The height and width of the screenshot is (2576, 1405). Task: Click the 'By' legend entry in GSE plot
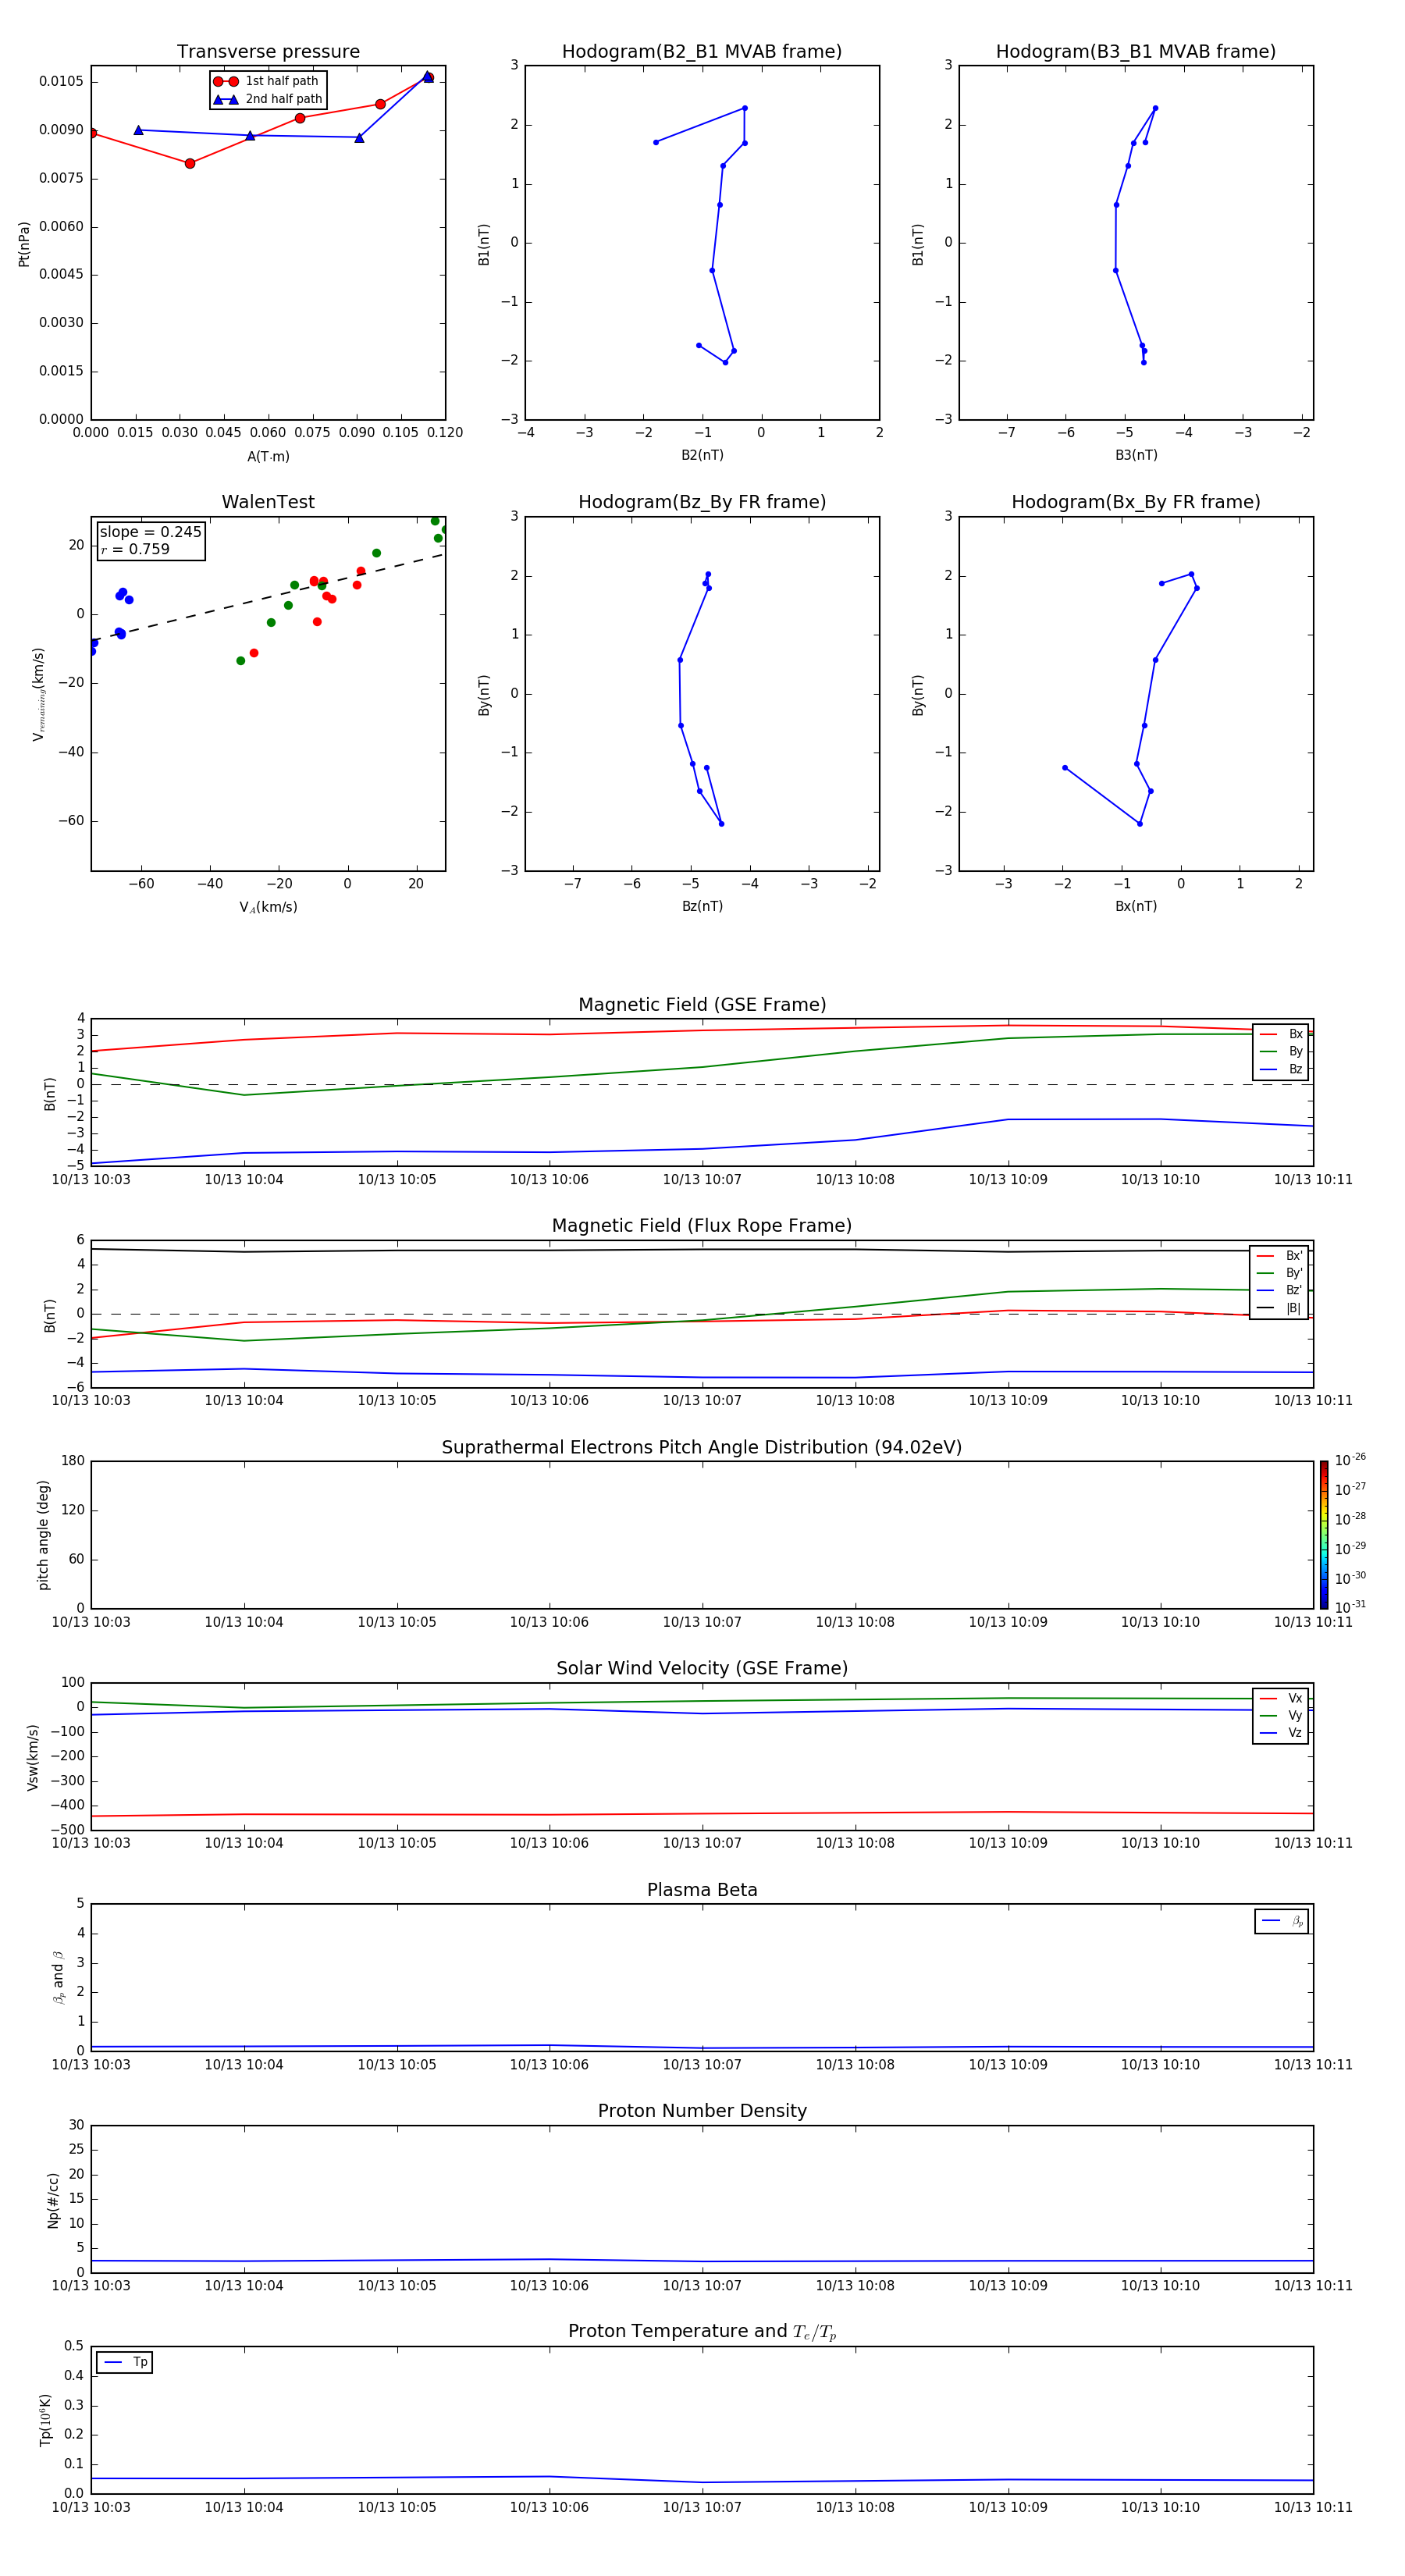tap(1281, 1051)
